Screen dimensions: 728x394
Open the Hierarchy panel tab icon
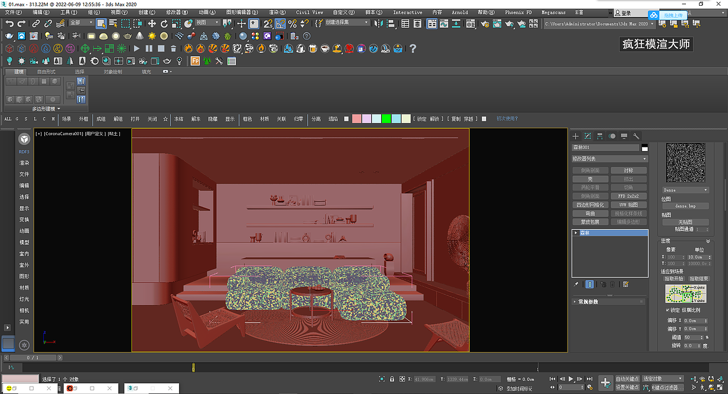pos(600,136)
